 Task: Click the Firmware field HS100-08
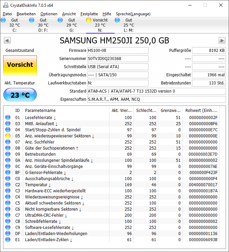coord(118,51)
